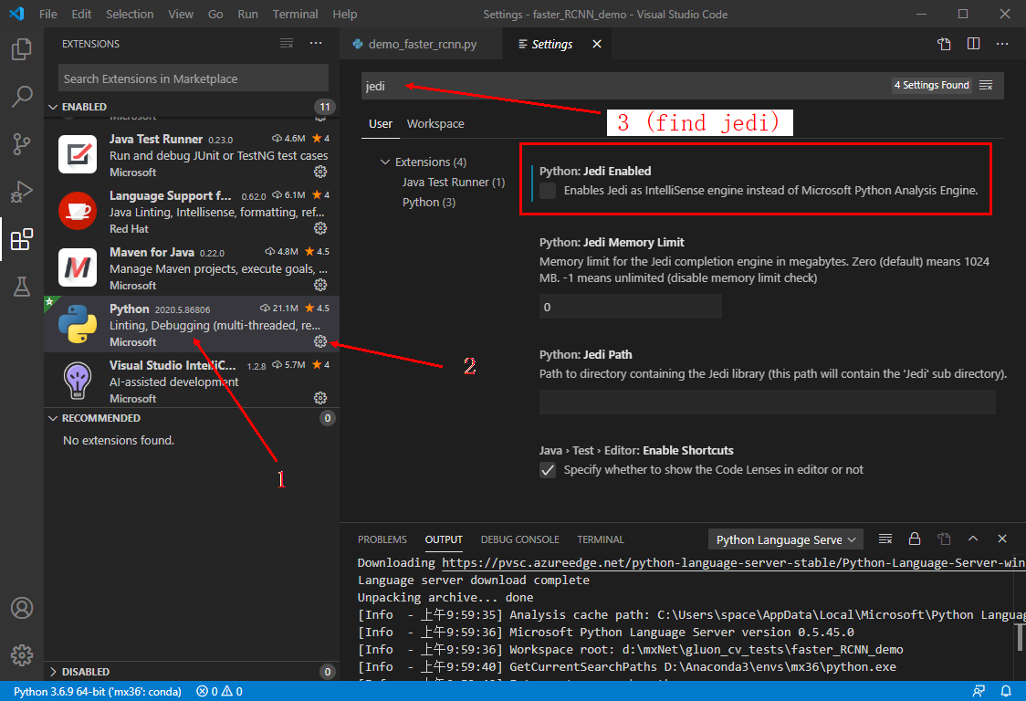Toggle auto-scroll lock in the Output panel

[915, 539]
